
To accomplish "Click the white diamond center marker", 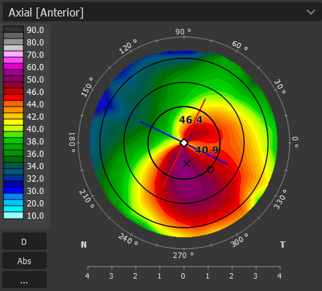I will tap(184, 143).
